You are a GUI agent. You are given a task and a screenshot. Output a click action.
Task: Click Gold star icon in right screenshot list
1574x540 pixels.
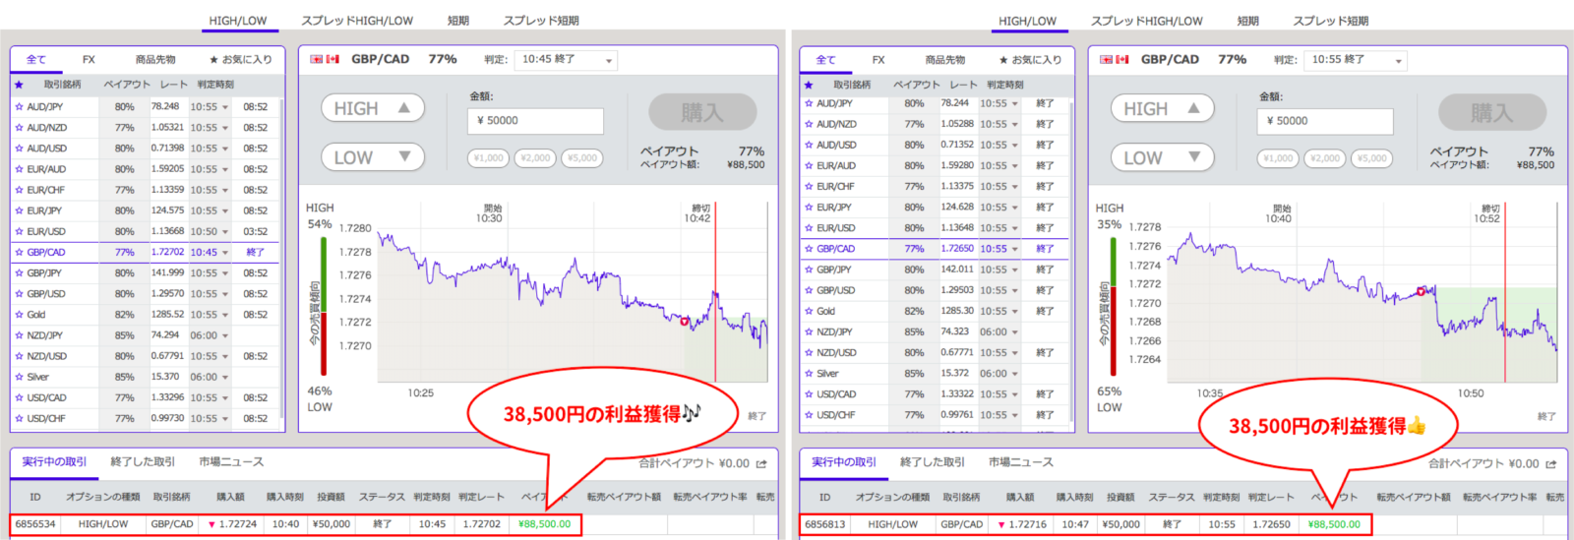809,311
